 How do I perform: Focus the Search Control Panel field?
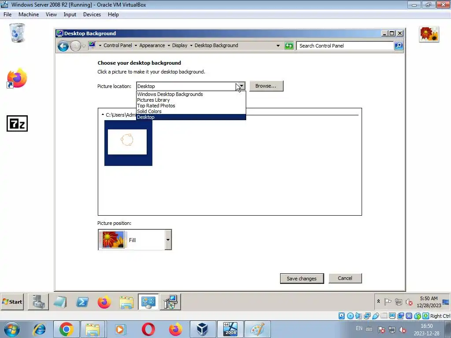(345, 46)
